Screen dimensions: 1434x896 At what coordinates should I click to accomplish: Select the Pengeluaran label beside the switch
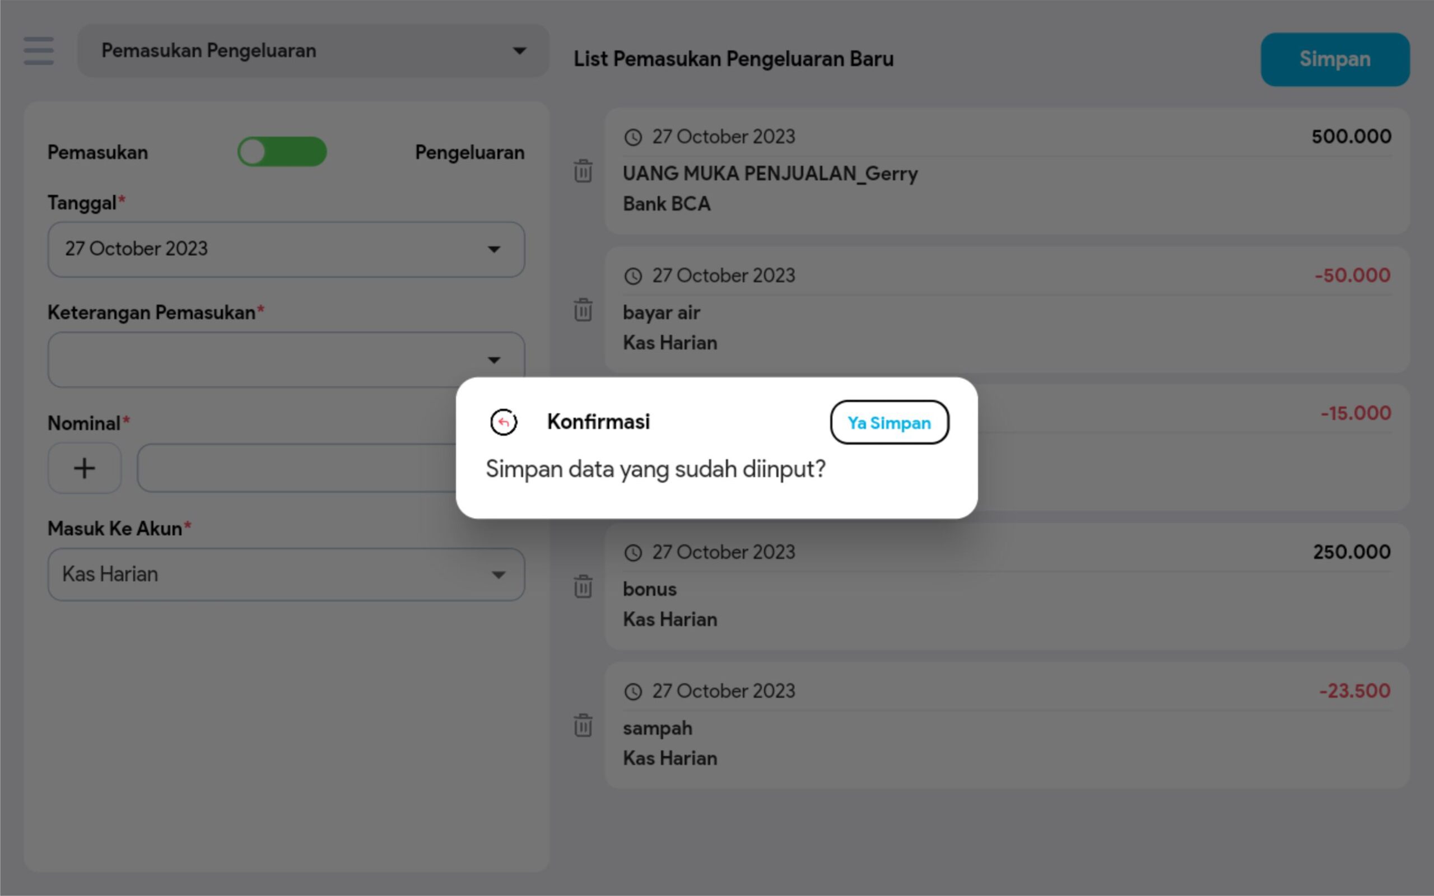click(x=469, y=152)
